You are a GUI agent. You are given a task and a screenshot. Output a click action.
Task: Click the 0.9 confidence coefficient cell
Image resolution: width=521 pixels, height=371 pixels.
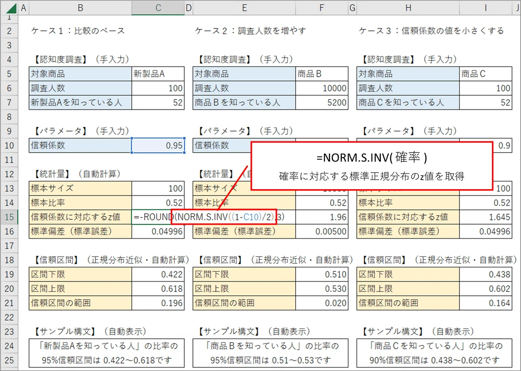[x=503, y=146]
